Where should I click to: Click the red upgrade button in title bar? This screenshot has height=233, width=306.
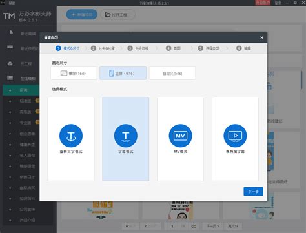pos(263,3)
